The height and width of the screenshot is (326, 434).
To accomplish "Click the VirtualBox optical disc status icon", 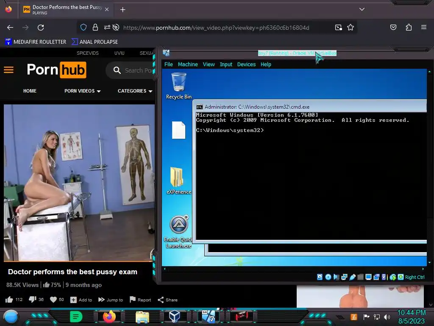I will [x=328, y=277].
